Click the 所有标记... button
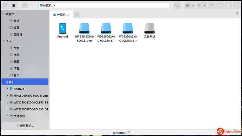 [x=25, y=126]
